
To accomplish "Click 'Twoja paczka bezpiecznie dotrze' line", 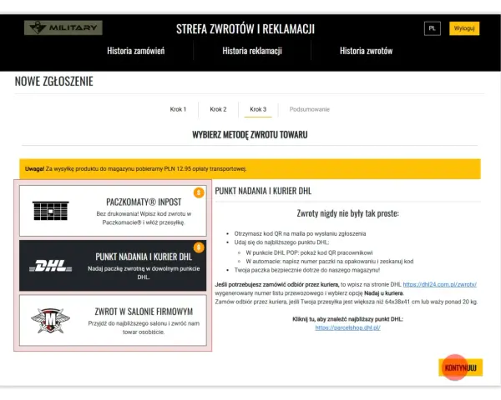I will pyautogui.click(x=307, y=270).
